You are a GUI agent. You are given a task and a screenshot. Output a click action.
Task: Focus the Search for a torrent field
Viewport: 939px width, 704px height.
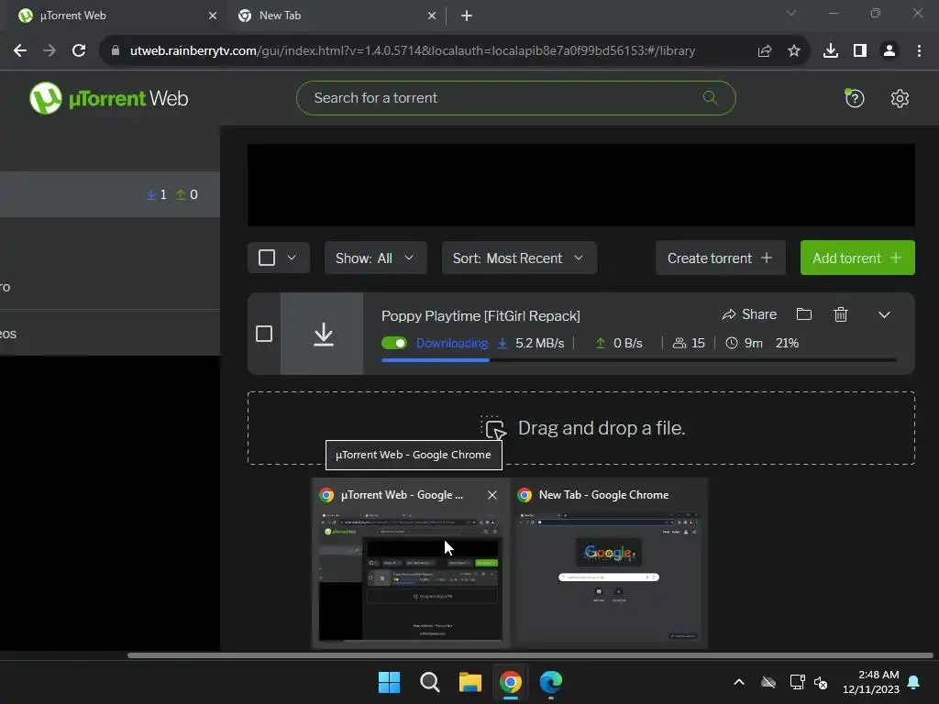click(x=515, y=98)
